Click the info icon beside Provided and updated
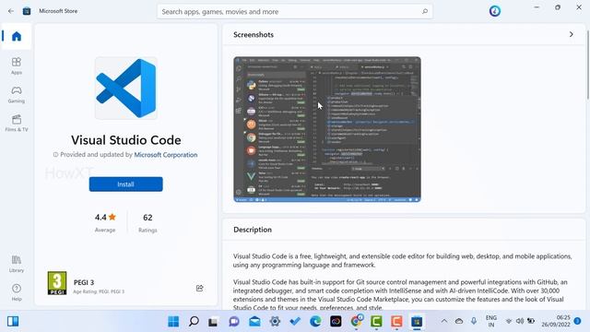Screen dimensions: 590x332 pyautogui.click(x=55, y=155)
